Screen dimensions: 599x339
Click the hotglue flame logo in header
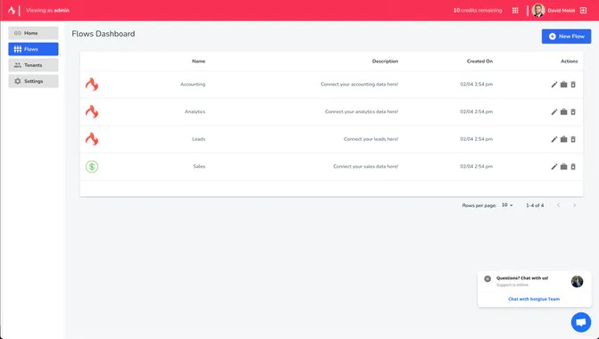12,11
